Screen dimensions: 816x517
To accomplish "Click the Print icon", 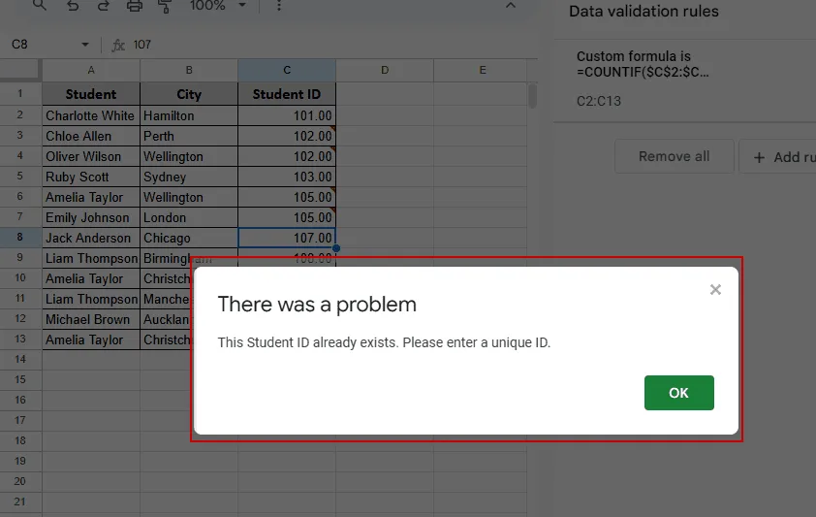I will (x=135, y=6).
